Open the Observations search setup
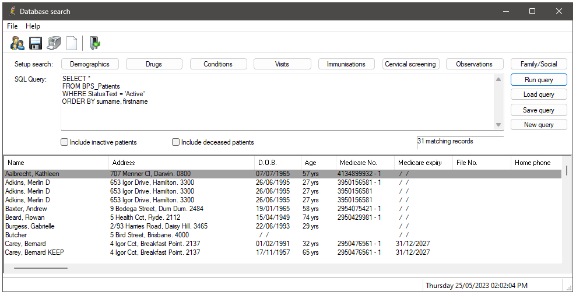The height and width of the screenshot is (295, 576). click(474, 64)
